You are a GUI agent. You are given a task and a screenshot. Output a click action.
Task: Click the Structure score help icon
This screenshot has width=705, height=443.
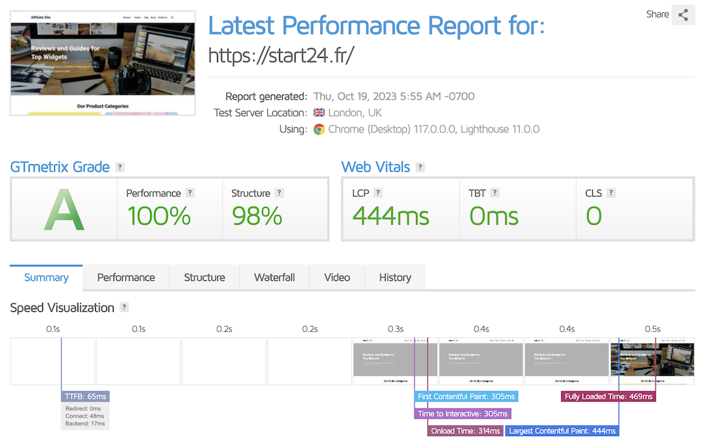click(279, 193)
